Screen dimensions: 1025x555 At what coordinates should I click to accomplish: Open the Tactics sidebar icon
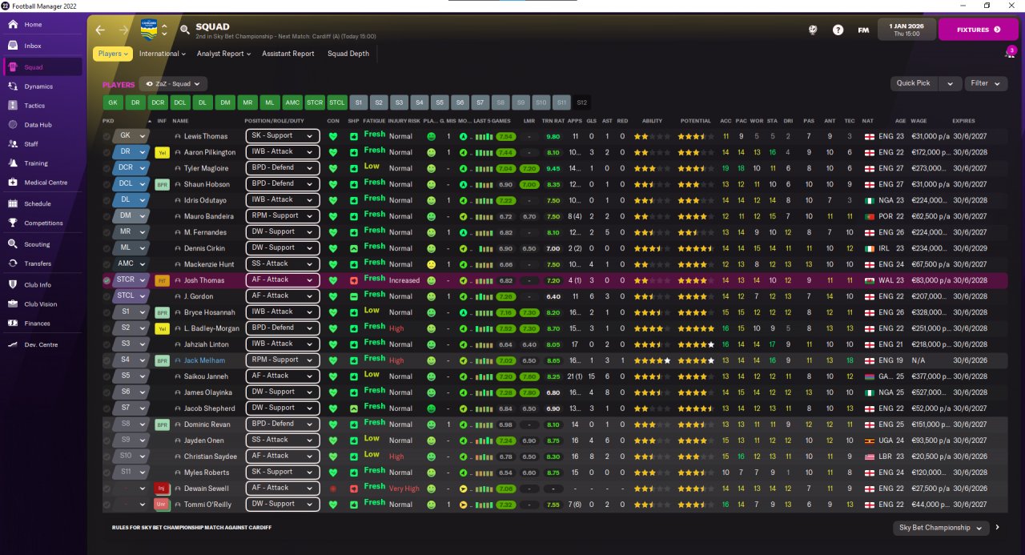[13, 106]
